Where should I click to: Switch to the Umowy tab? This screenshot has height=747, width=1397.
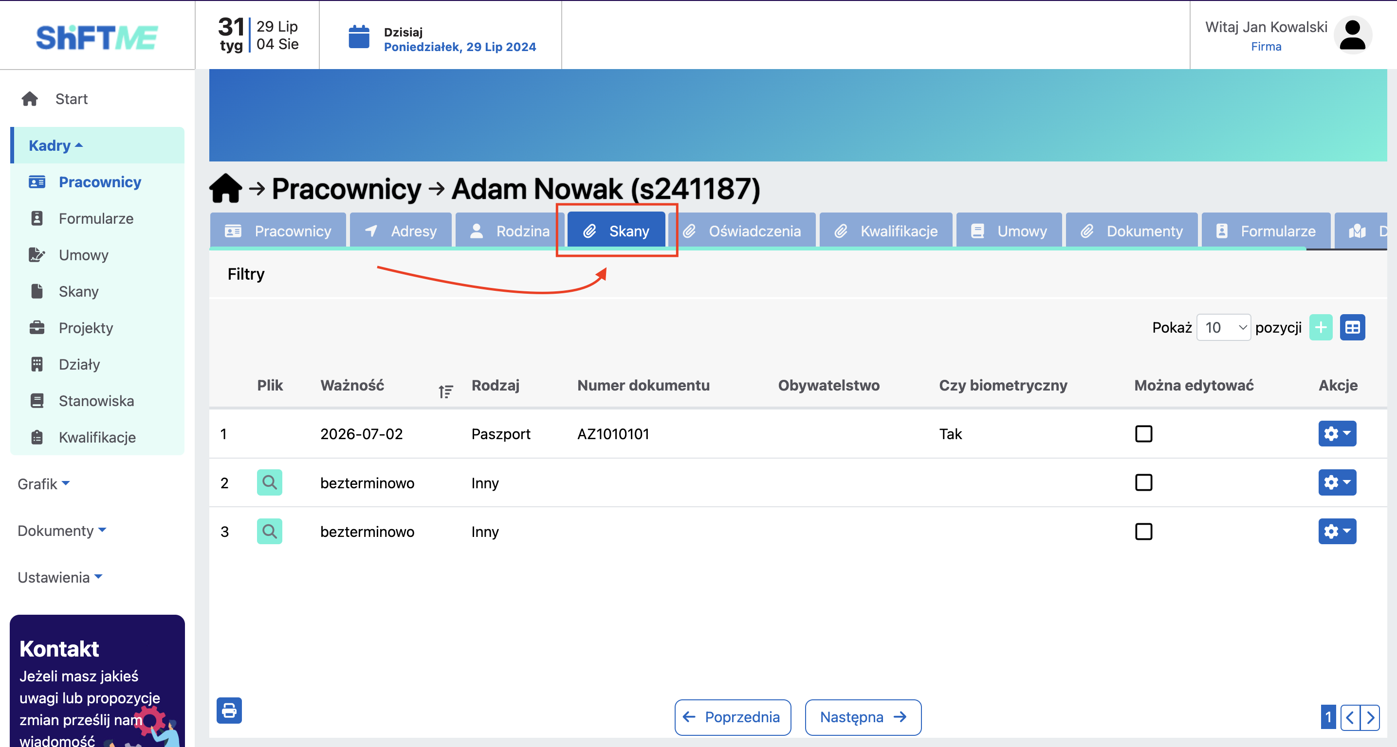coord(1009,231)
